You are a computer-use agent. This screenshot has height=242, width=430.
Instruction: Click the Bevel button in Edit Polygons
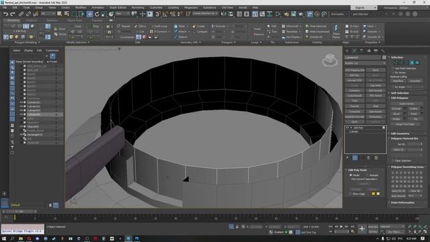click(x=396, y=114)
